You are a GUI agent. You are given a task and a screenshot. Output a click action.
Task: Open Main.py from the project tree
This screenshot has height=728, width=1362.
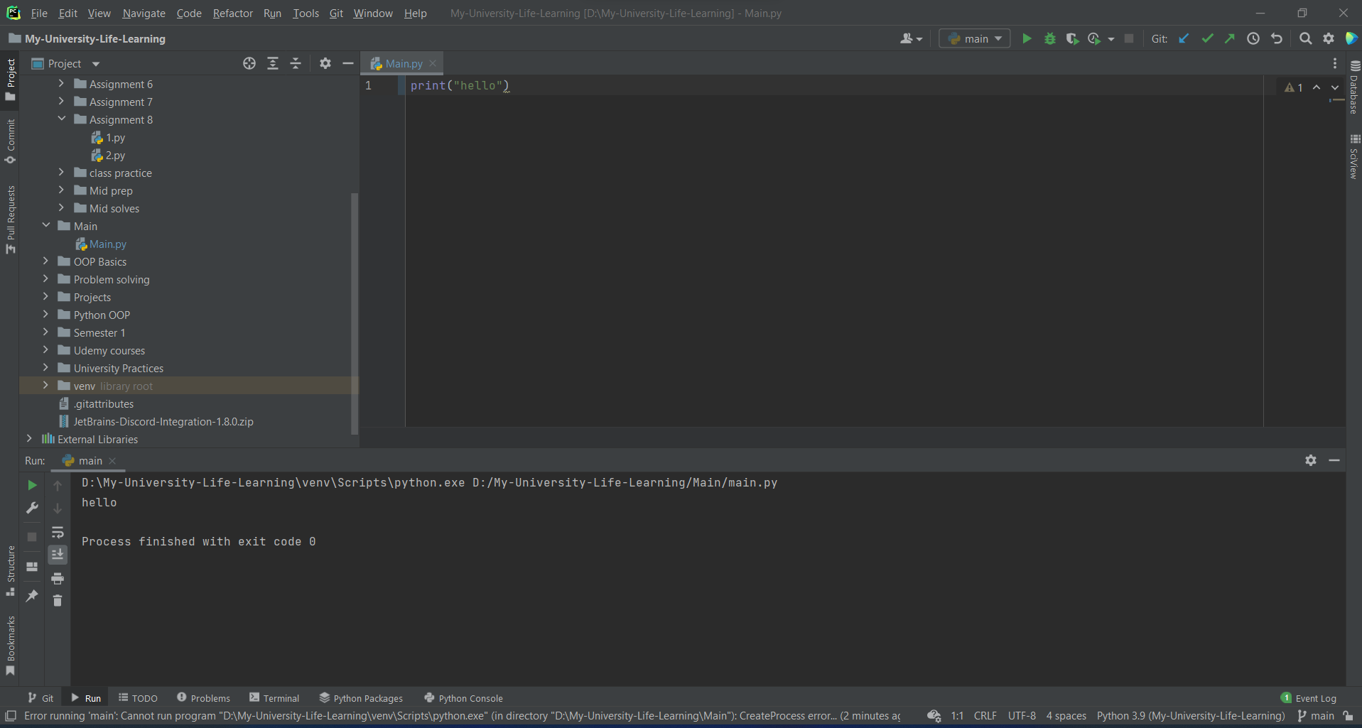[x=108, y=244]
